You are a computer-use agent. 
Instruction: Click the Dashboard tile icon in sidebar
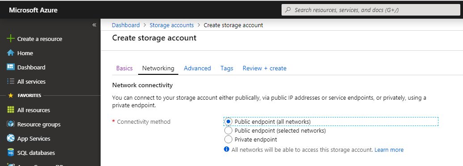point(10,67)
